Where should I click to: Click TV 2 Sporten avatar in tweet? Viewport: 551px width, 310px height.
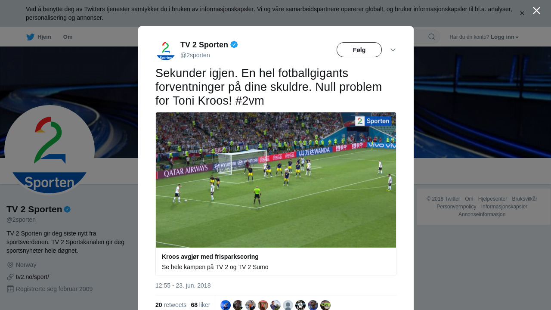166,50
